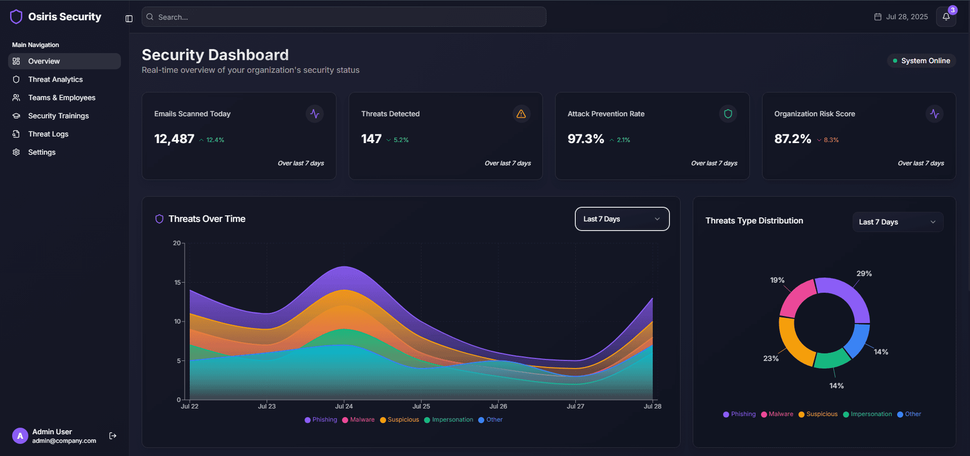This screenshot has width=970, height=456.
Task: Toggle Suspicious legend in Threats Type Distribution
Action: [818, 414]
